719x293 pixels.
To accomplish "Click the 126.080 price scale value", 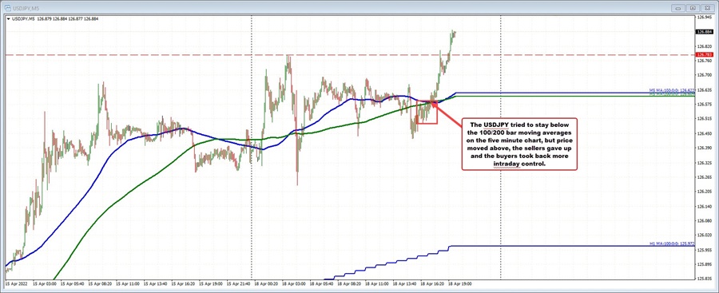I will point(704,221).
